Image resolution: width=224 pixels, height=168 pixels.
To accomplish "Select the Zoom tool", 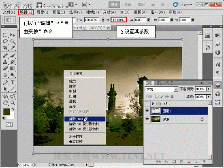I will pos(13,102).
